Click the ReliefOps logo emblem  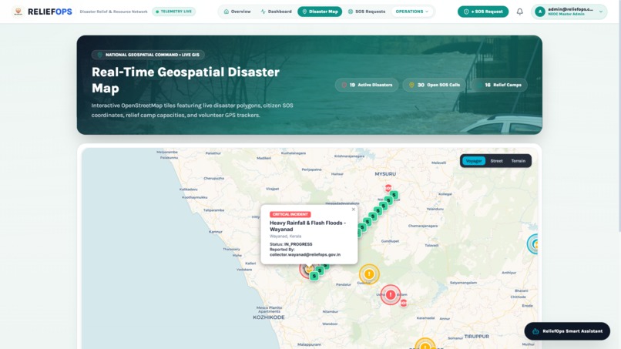point(18,12)
